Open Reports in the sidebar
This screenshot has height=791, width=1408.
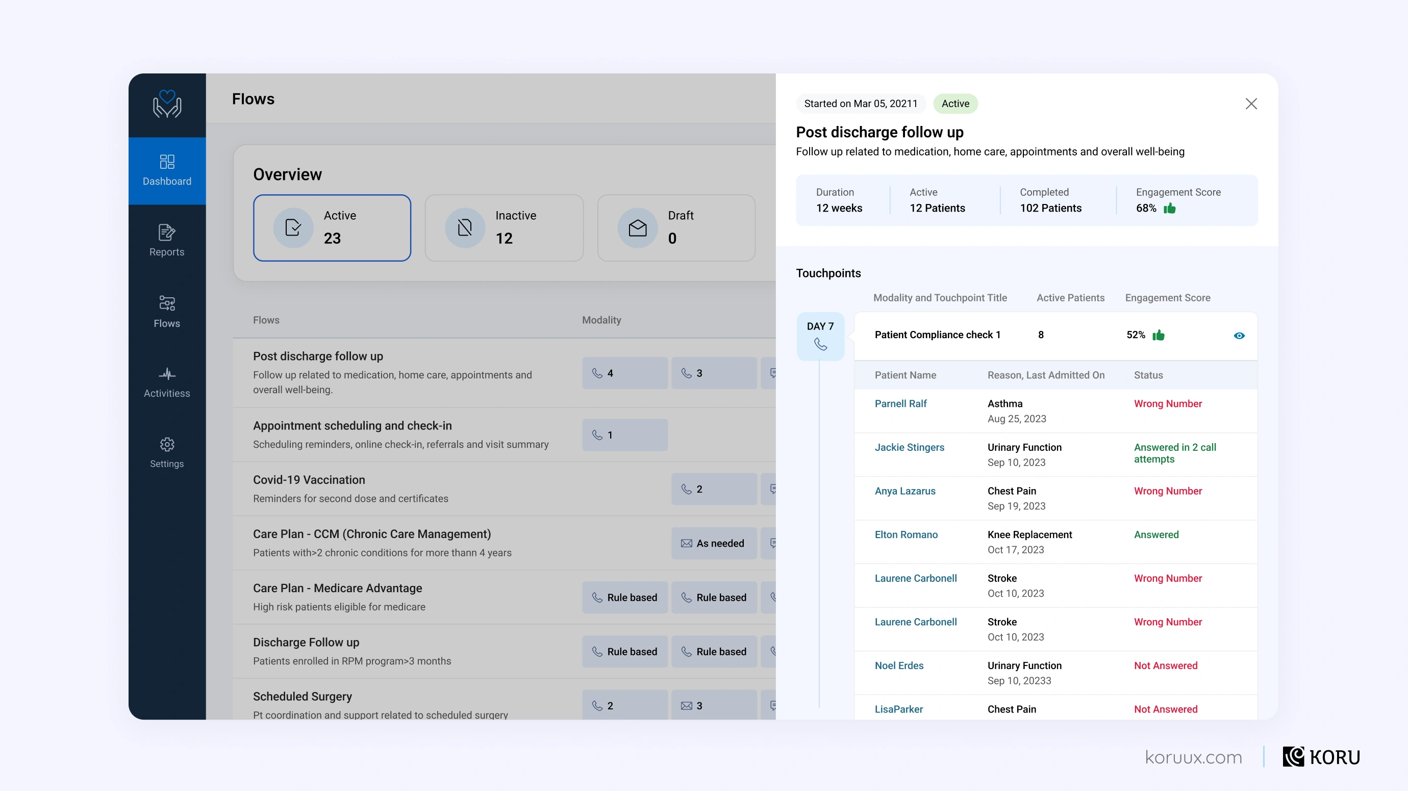coord(167,240)
